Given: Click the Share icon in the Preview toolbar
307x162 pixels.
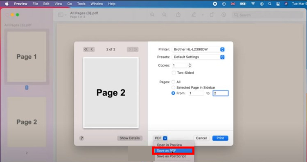Looking at the screenshot, I should [178, 15].
